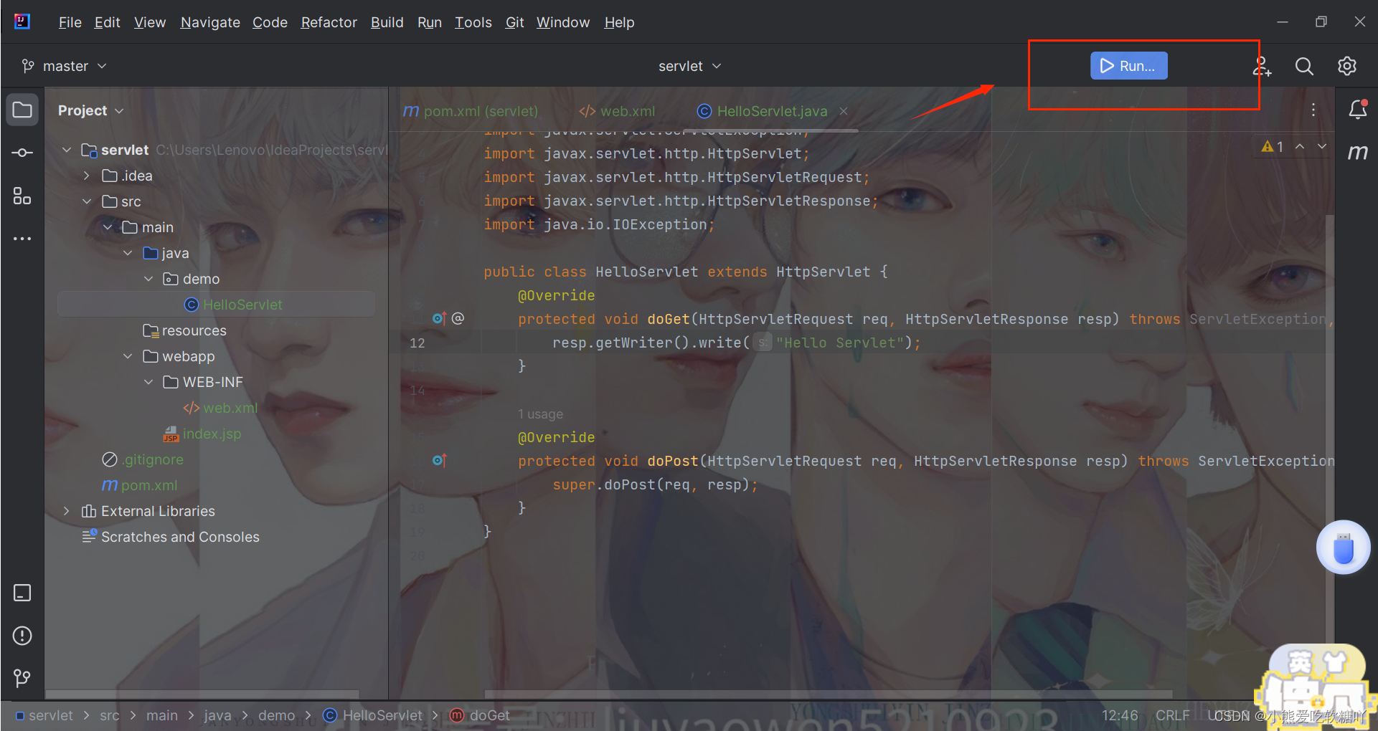Open the Notifications bell icon
The image size is (1378, 731).
tap(1357, 110)
